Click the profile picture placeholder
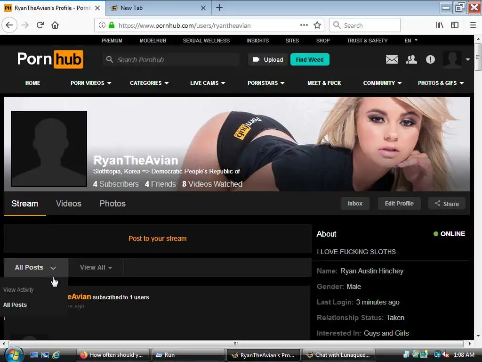The image size is (482, 362). coord(49,148)
